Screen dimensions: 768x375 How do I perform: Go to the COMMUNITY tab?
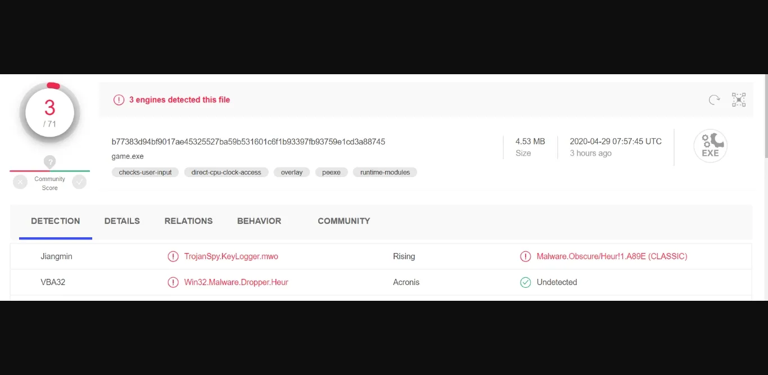pos(344,221)
